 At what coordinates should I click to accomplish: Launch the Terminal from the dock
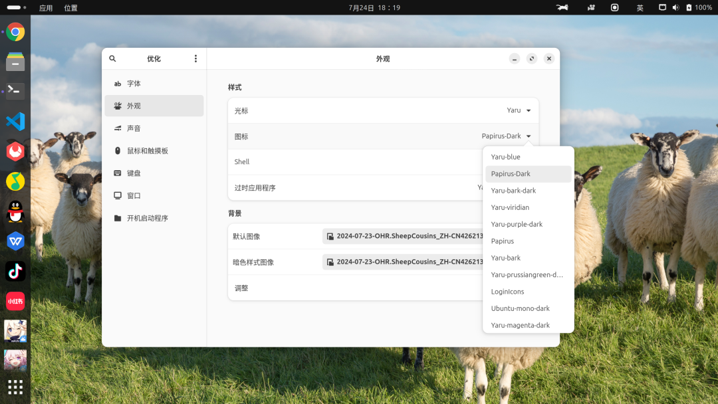point(15,92)
